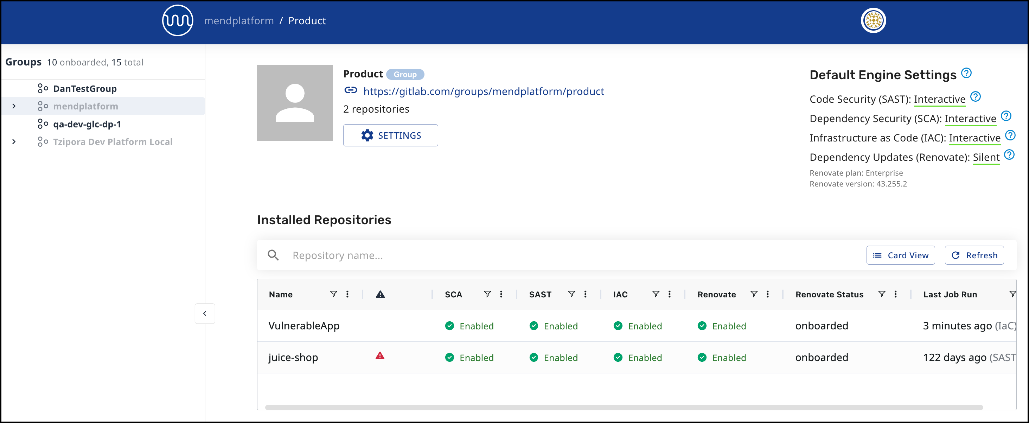Change the Renovate Silent setting
The width and height of the screenshot is (1029, 423).
[986, 158]
